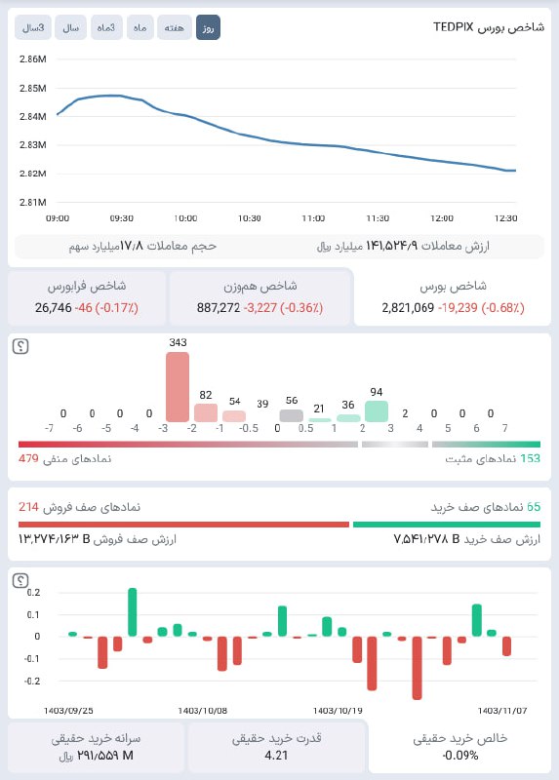Switch chart to ماه (month) range
Image resolution: width=559 pixels, height=780 pixels.
[140, 27]
